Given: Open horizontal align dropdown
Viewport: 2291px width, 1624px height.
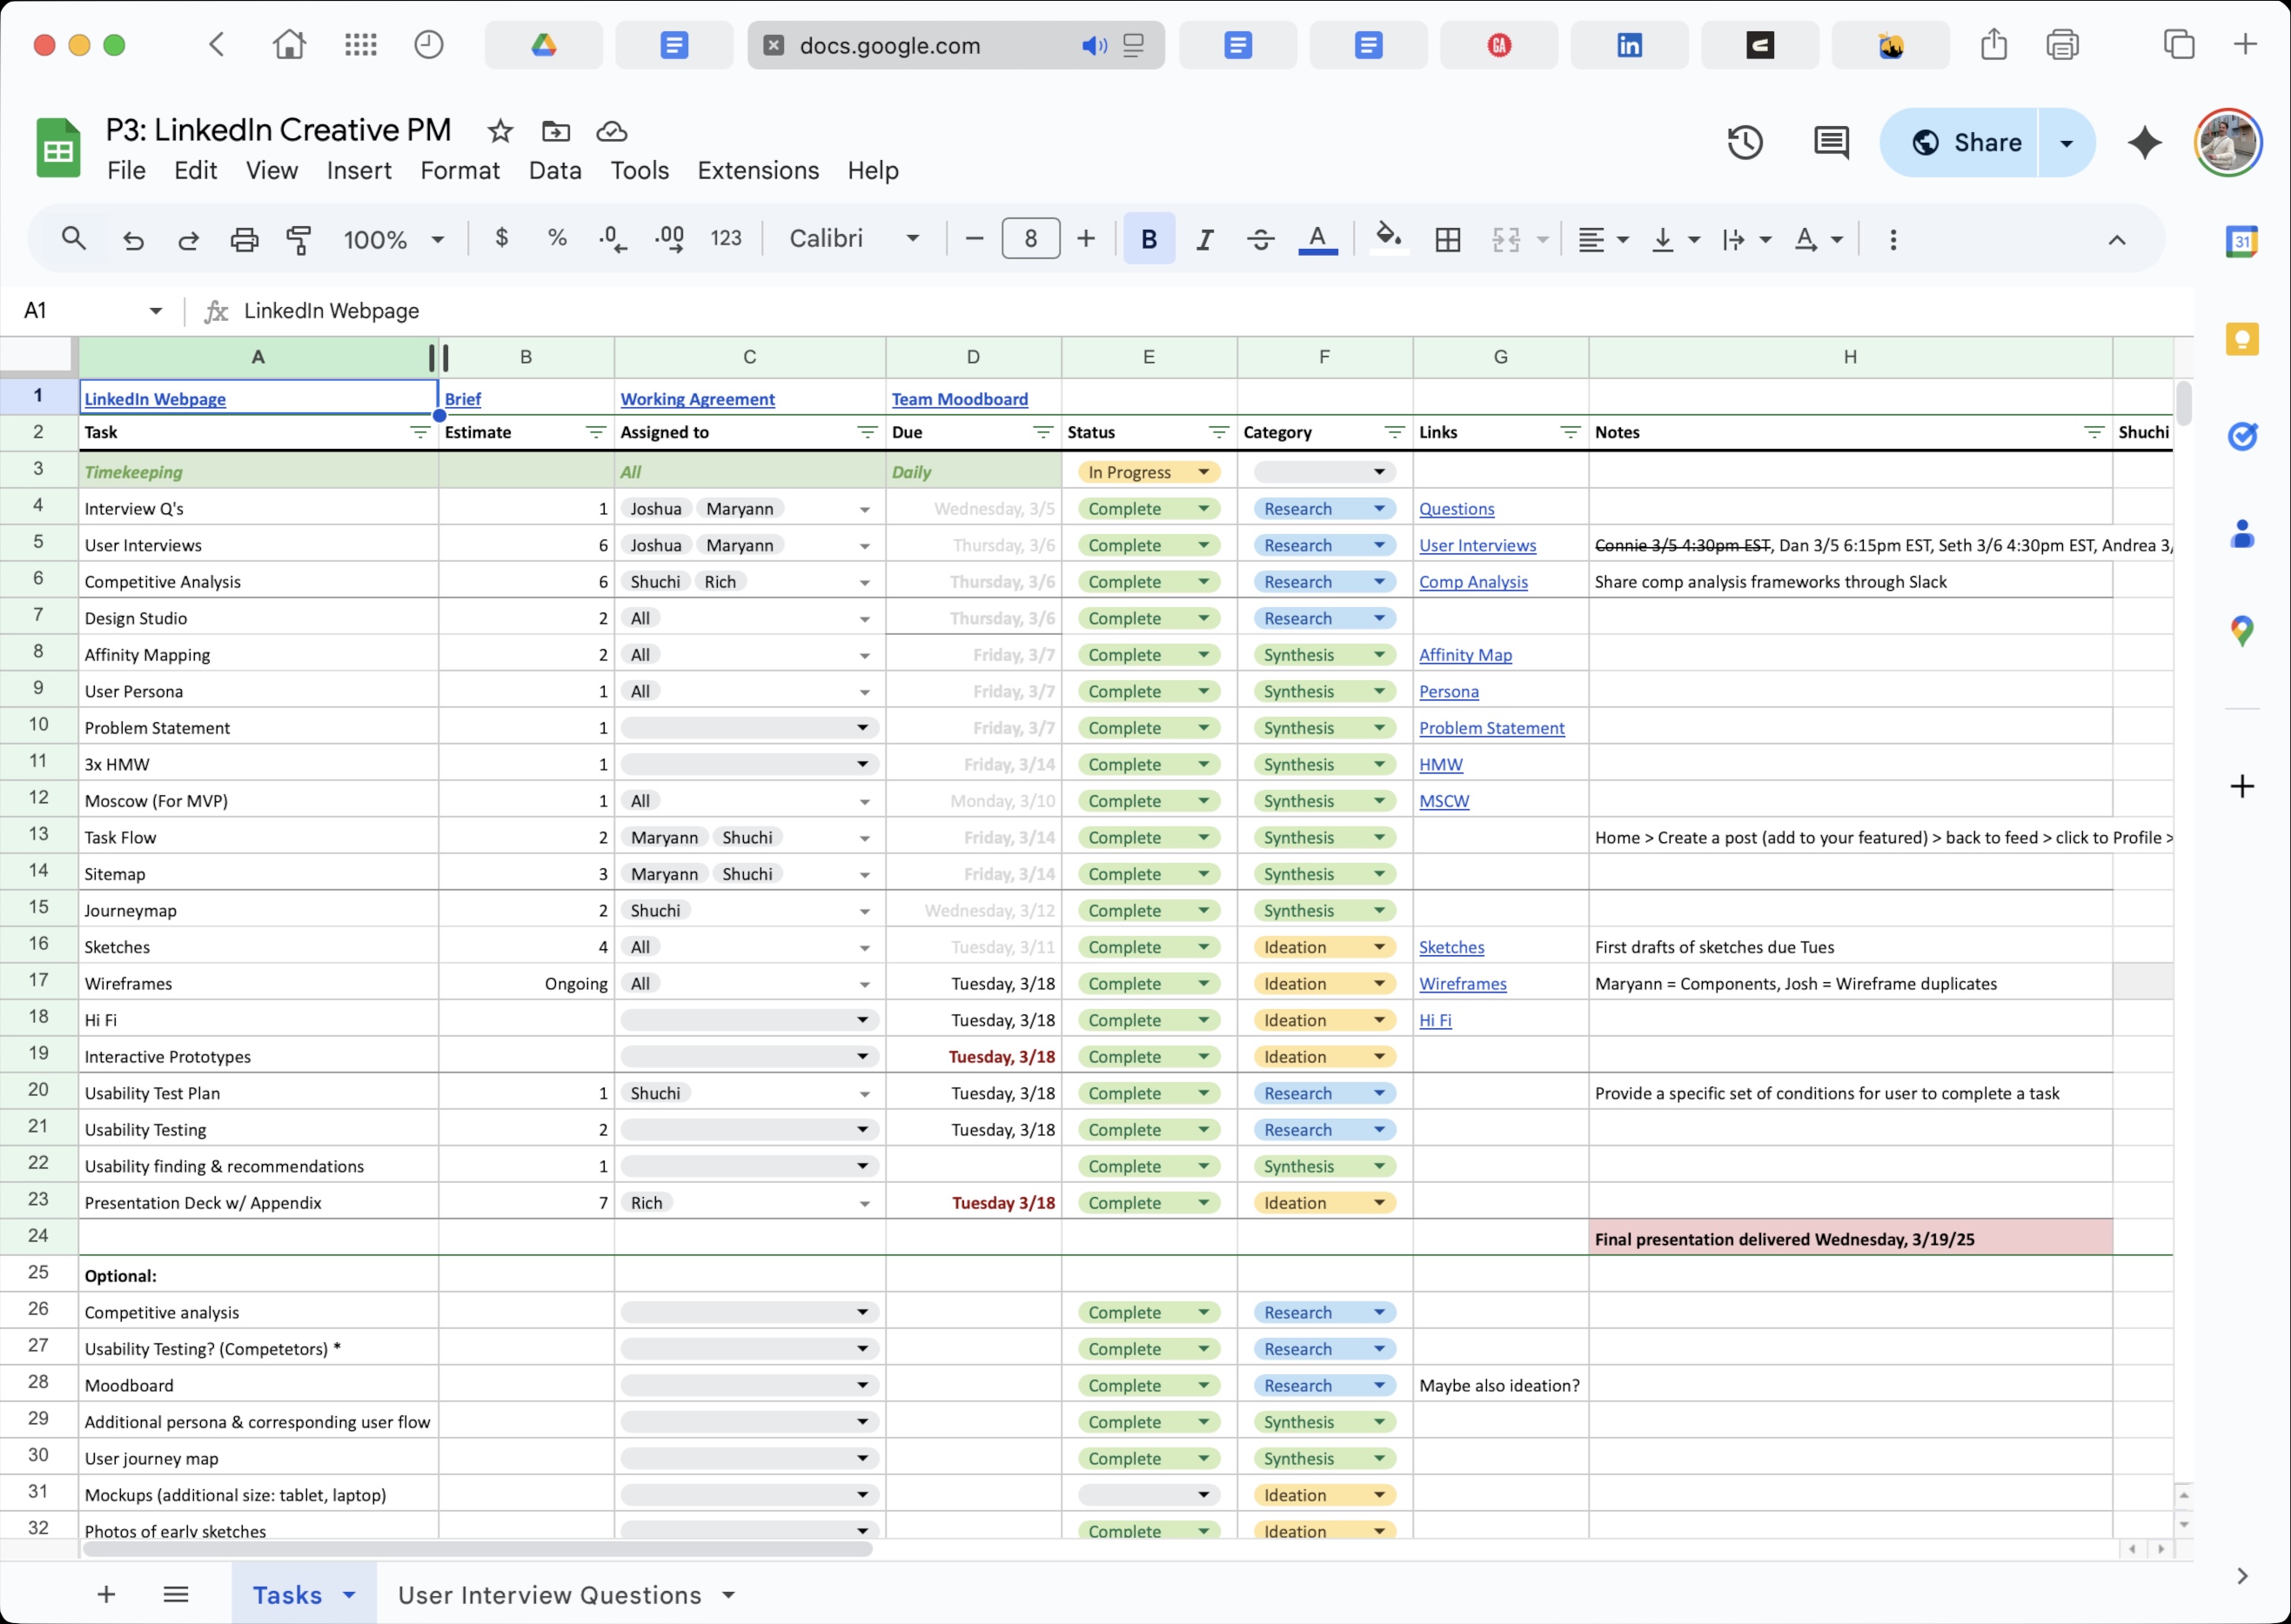Looking at the screenshot, I should [x=1603, y=239].
